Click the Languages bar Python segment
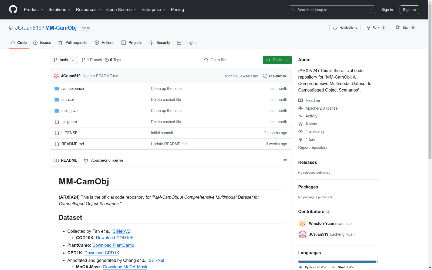The width and height of the screenshot is (432, 270). coord(337,262)
